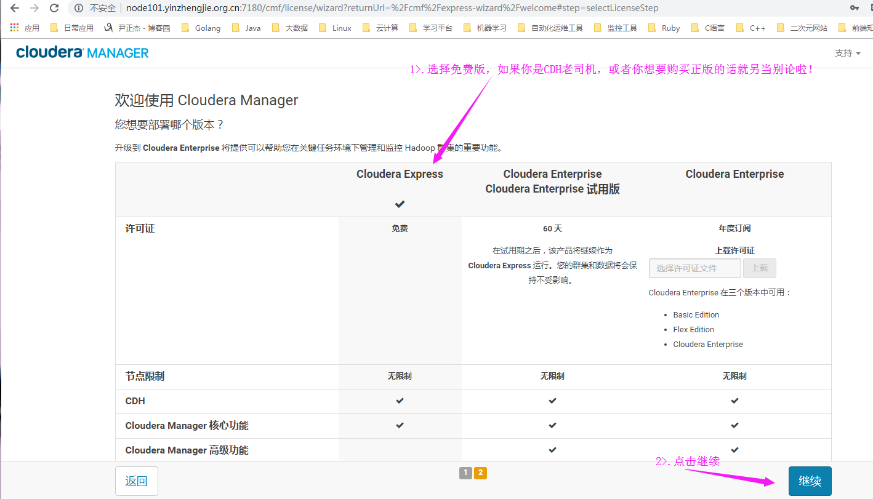
Task: Open the saved passwords key icon
Action: (855, 8)
